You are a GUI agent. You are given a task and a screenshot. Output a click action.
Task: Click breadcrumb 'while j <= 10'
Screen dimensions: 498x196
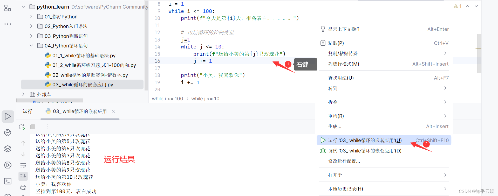(x=205, y=99)
